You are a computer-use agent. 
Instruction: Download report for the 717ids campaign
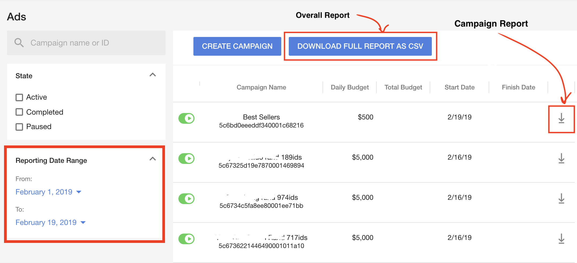561,239
